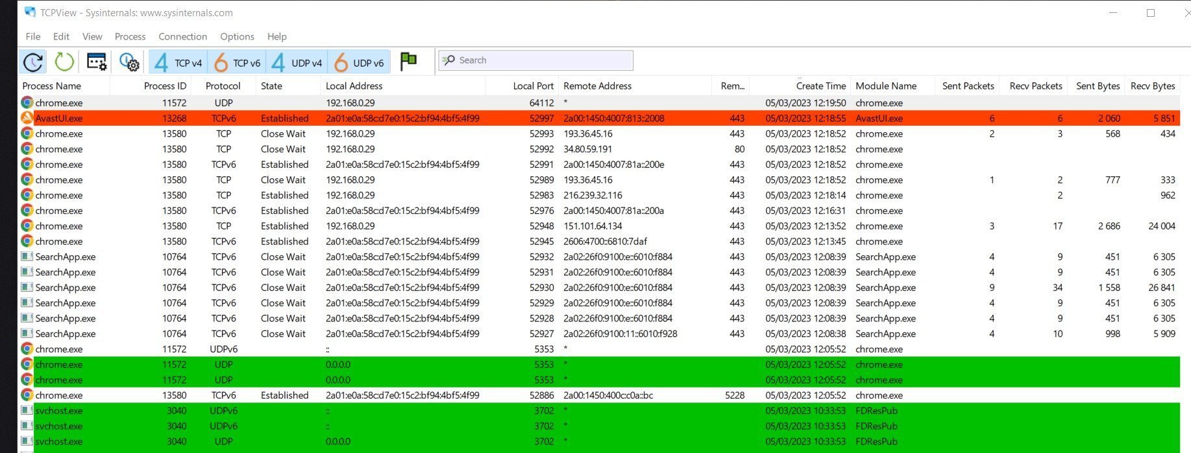Sort by the Local Address column header
Image resolution: width=1191 pixels, height=453 pixels.
354,86
